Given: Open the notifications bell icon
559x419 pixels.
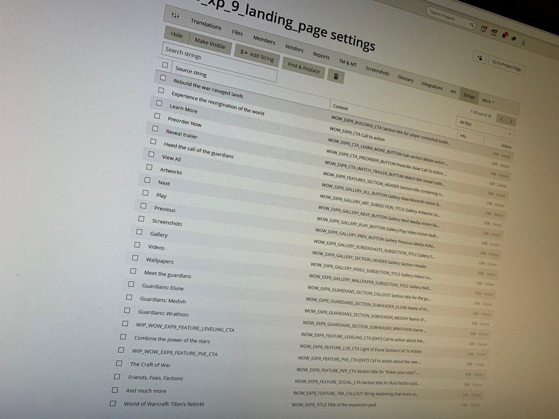Looking at the screenshot, I should click(504, 35).
